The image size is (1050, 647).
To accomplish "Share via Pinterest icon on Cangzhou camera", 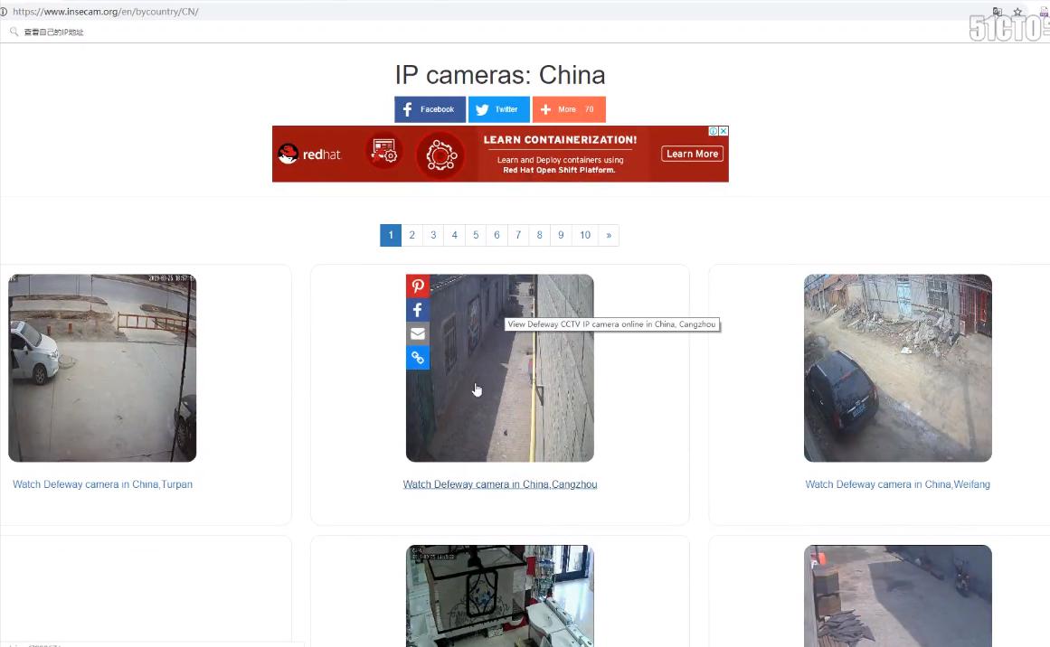I will pyautogui.click(x=417, y=286).
